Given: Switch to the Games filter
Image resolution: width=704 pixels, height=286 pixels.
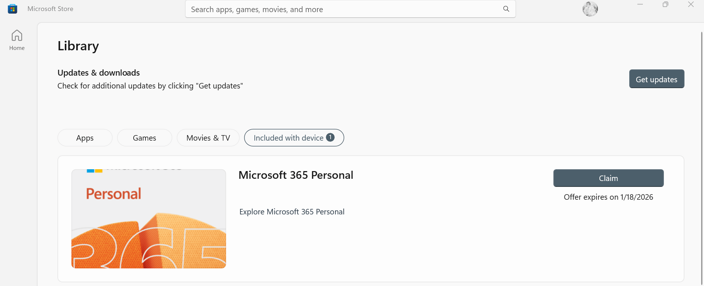Looking at the screenshot, I should pyautogui.click(x=144, y=138).
